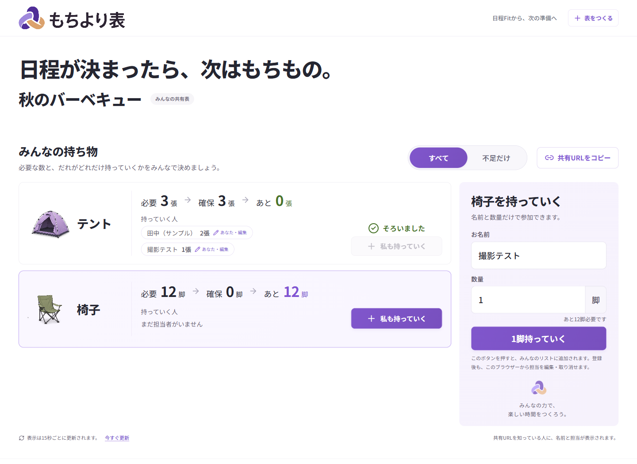Viewport: 637px width, 464px height.
Task: Click the みんなの共有表 badge
Action: 172,99
